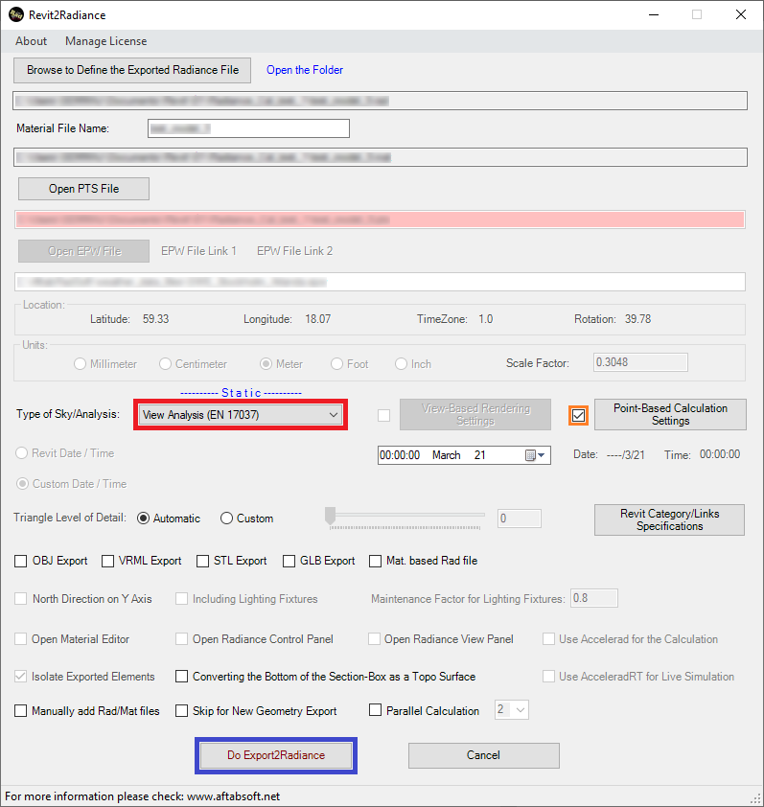Open the About menu
Screen dimensions: 764x807
point(31,41)
